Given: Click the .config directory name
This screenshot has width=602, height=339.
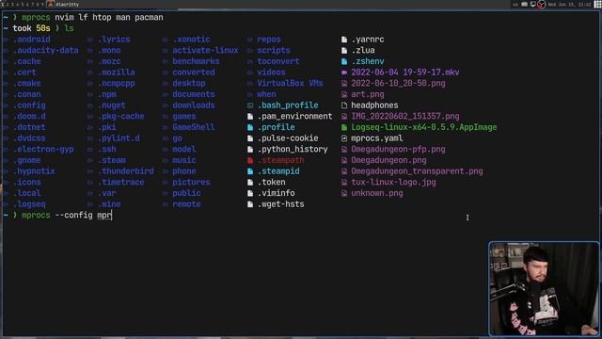Looking at the screenshot, I should 29,105.
